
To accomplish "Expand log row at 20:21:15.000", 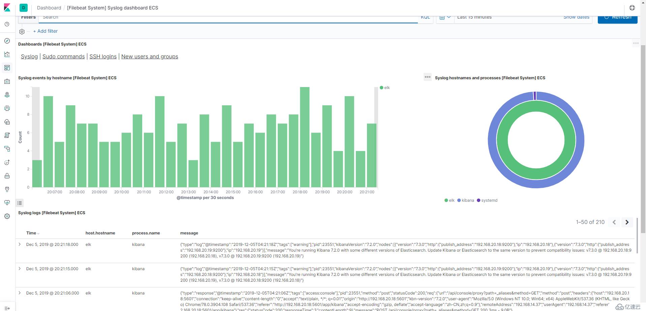I will [x=20, y=269].
